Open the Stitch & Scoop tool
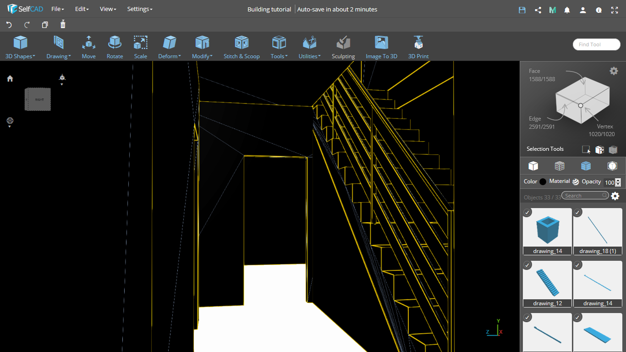Viewport: 626px width, 352px height. (242, 48)
